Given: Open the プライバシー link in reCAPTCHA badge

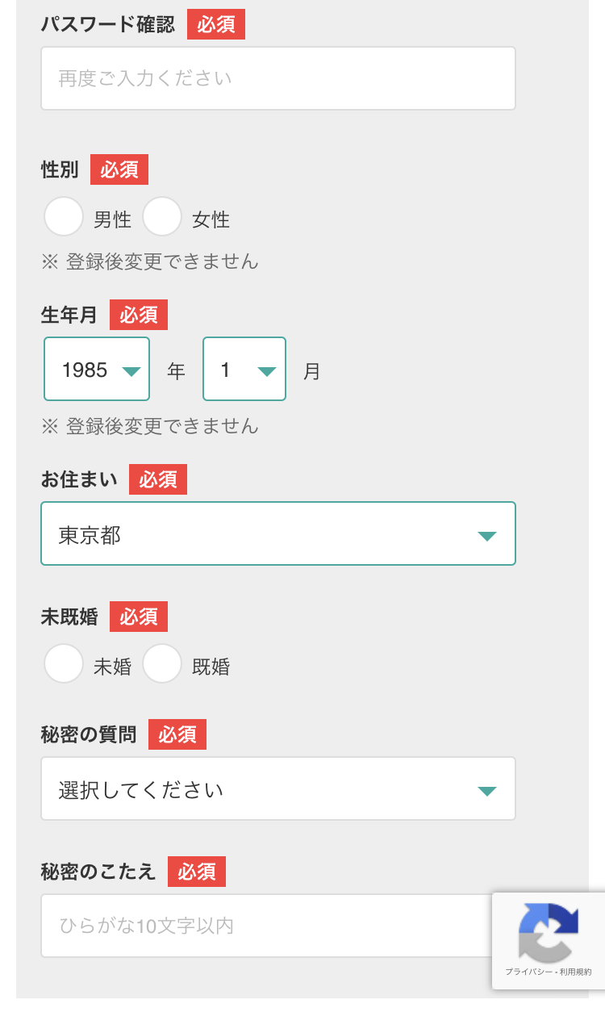Looking at the screenshot, I should coord(528,972).
